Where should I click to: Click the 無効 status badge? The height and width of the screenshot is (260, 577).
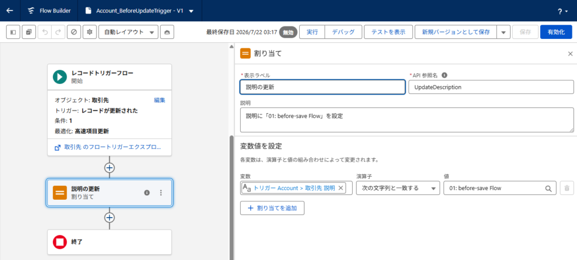288,33
